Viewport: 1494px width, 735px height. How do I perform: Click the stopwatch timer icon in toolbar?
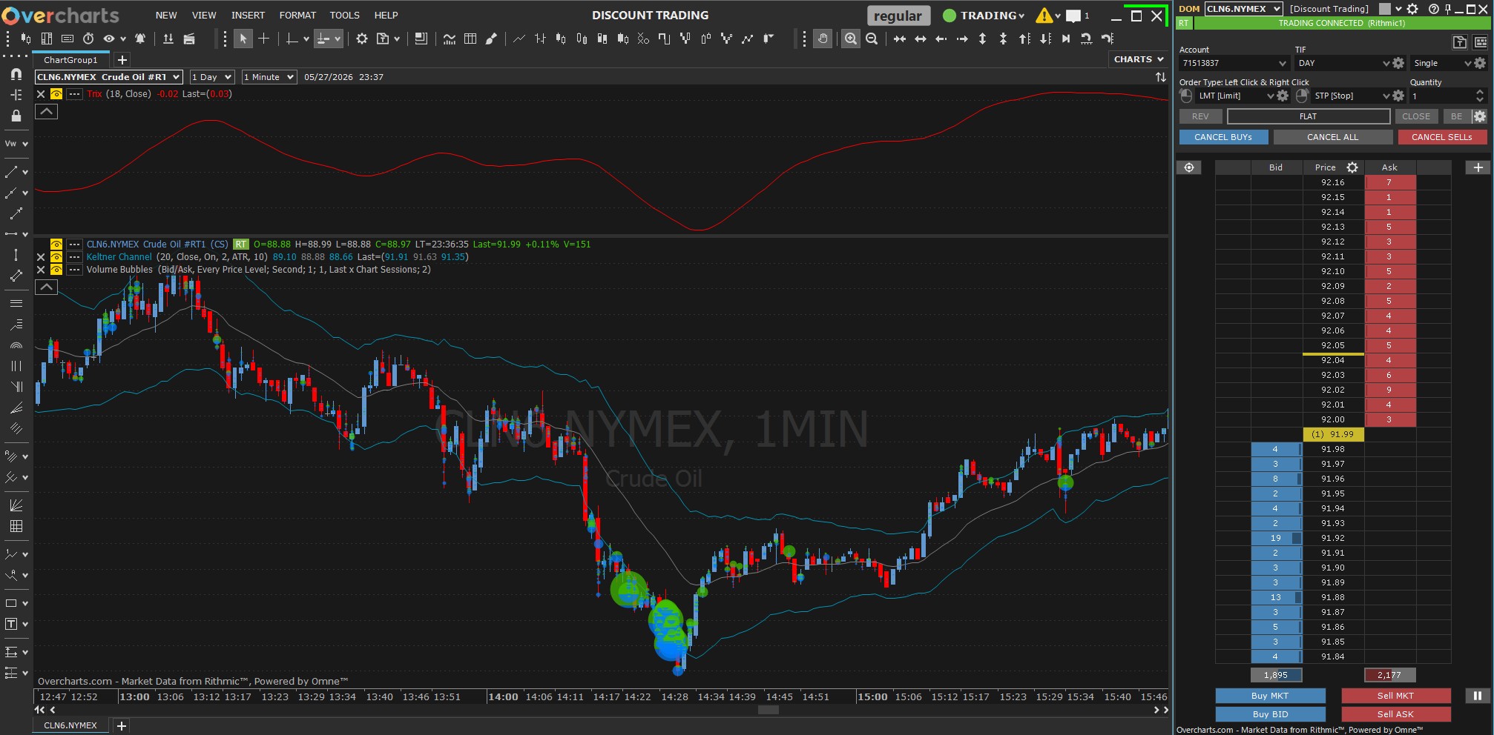point(88,39)
